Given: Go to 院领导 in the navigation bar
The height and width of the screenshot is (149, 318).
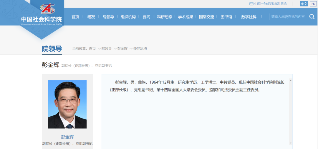Looking at the screenshot, I should click(x=108, y=17).
